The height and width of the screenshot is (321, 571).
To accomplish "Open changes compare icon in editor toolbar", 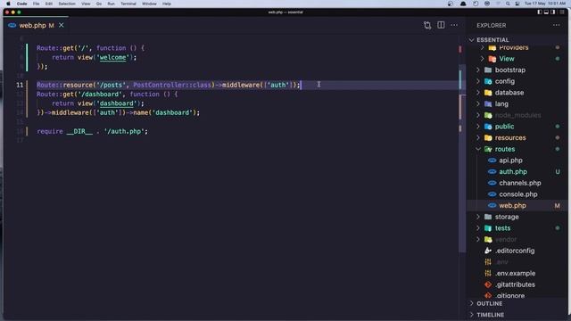I will click(427, 25).
